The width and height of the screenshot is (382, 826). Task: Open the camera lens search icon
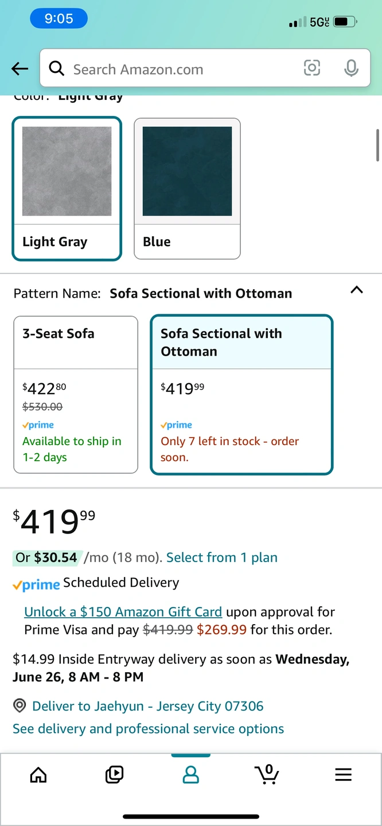[311, 69]
